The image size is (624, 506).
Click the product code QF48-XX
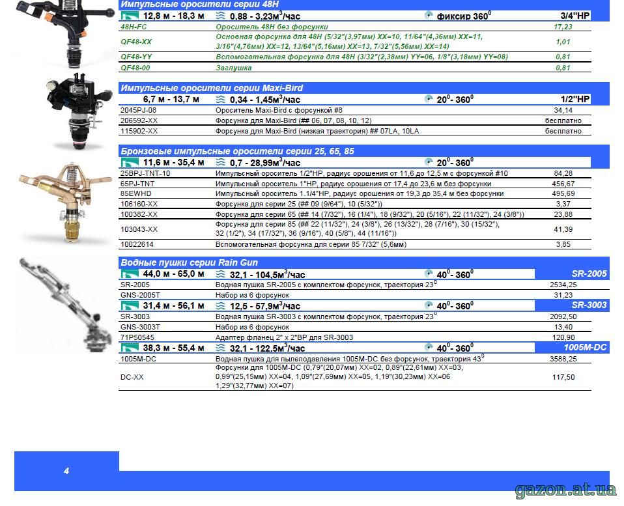136,42
